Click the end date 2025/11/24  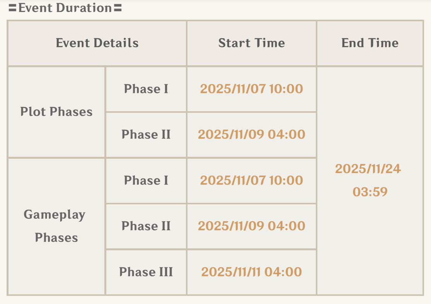(x=368, y=169)
